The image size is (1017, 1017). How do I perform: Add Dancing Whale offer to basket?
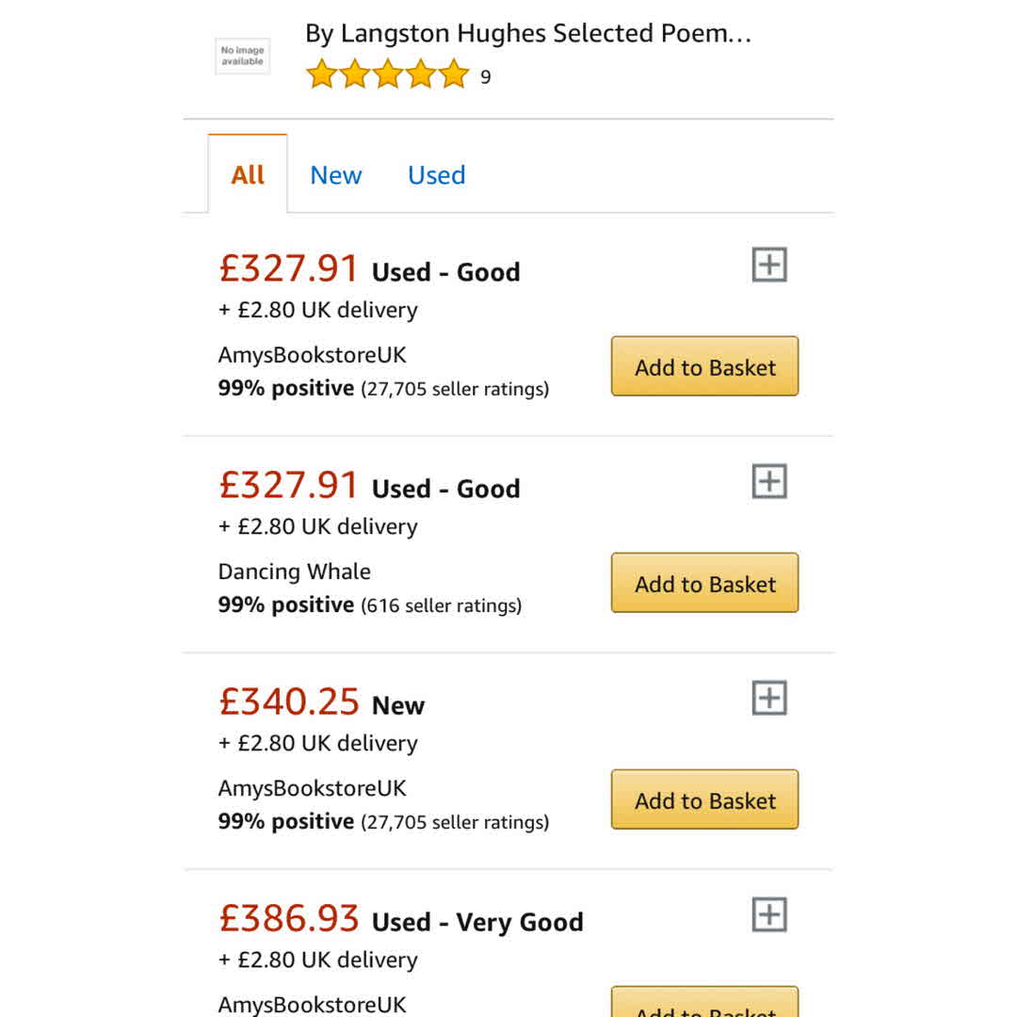pos(704,584)
